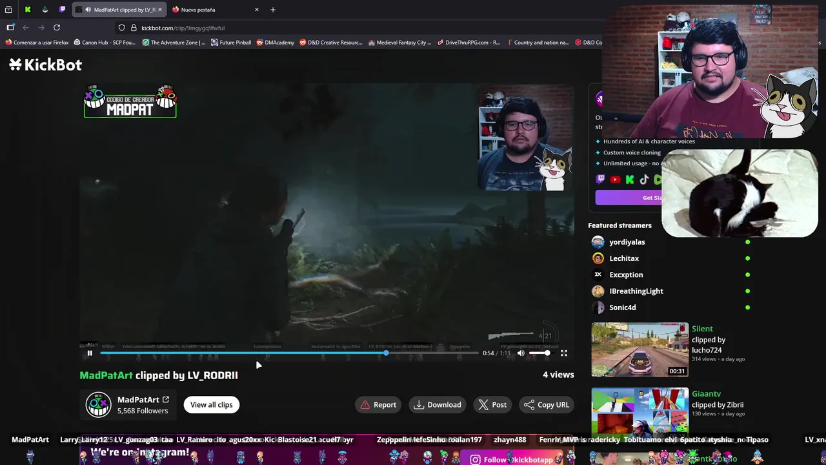The width and height of the screenshot is (826, 465).
Task: Click the Sonic4d avatar icon
Action: pos(598,307)
